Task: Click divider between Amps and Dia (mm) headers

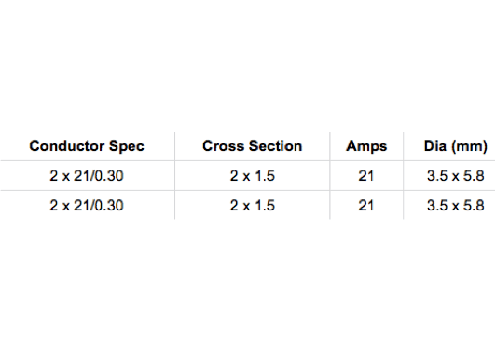Action: [404, 146]
